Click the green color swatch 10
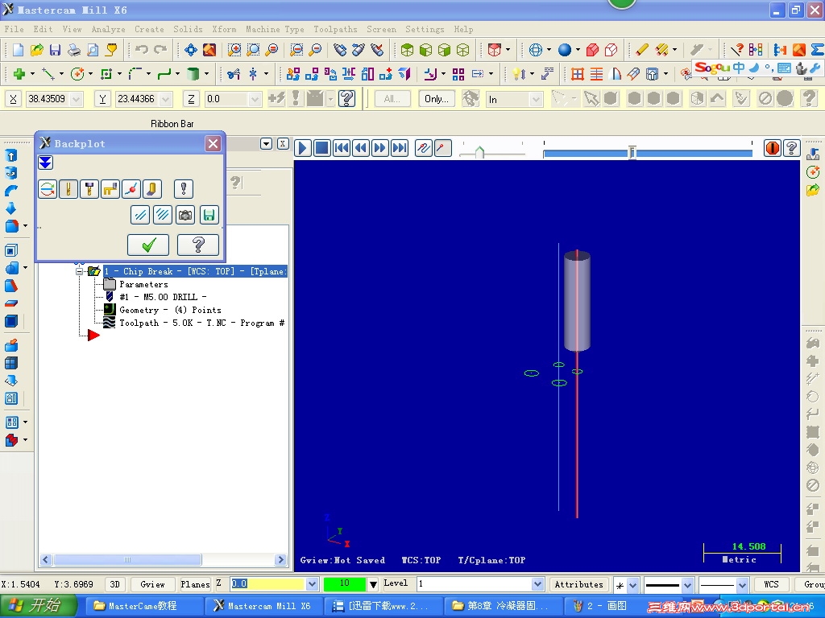 [x=345, y=584]
